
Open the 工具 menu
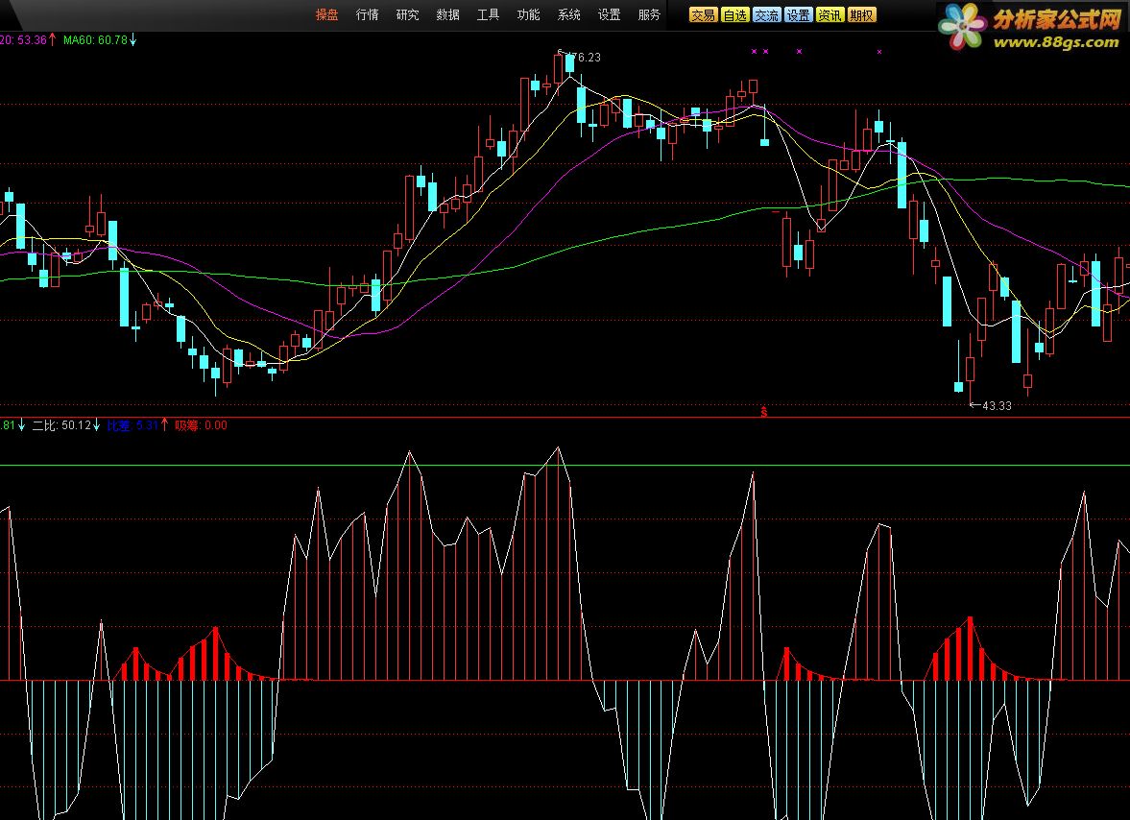pyautogui.click(x=488, y=14)
